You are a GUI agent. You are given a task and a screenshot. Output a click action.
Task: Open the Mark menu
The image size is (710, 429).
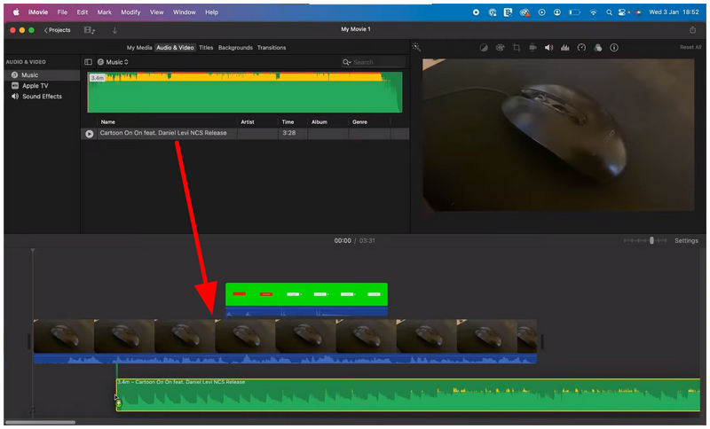point(104,12)
